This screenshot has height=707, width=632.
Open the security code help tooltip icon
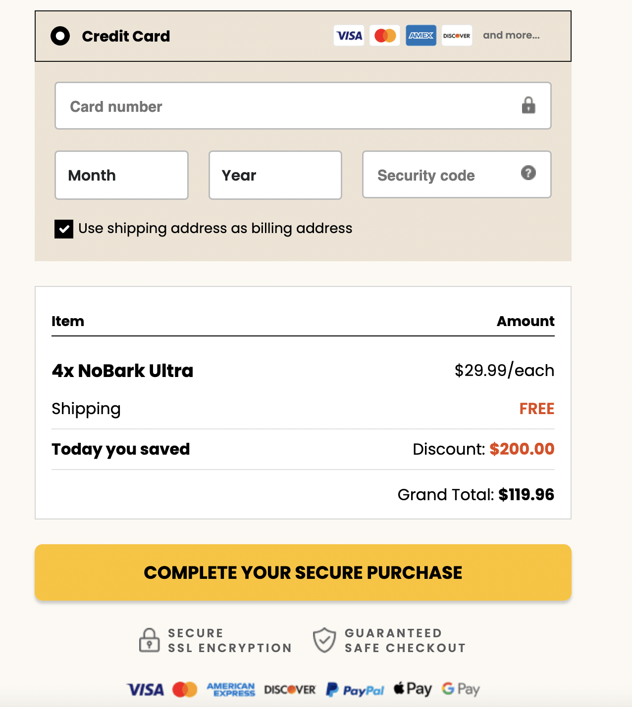point(528,173)
